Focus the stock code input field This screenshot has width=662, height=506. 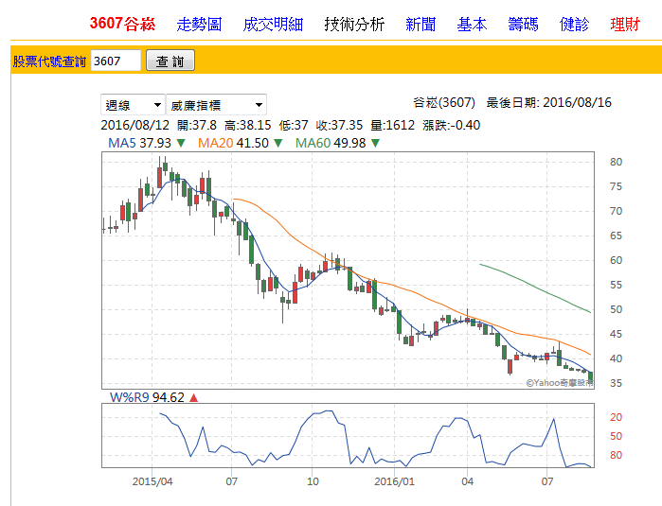(x=116, y=61)
